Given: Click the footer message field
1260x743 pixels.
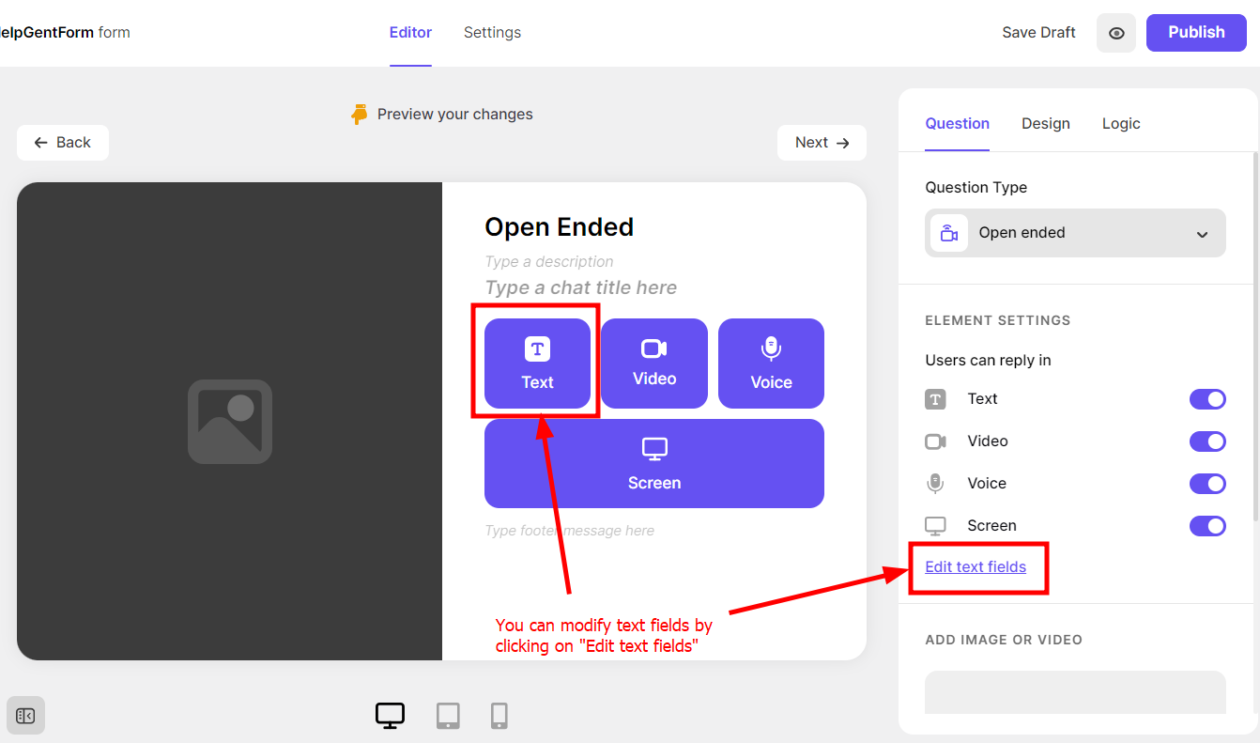Looking at the screenshot, I should [x=569, y=531].
